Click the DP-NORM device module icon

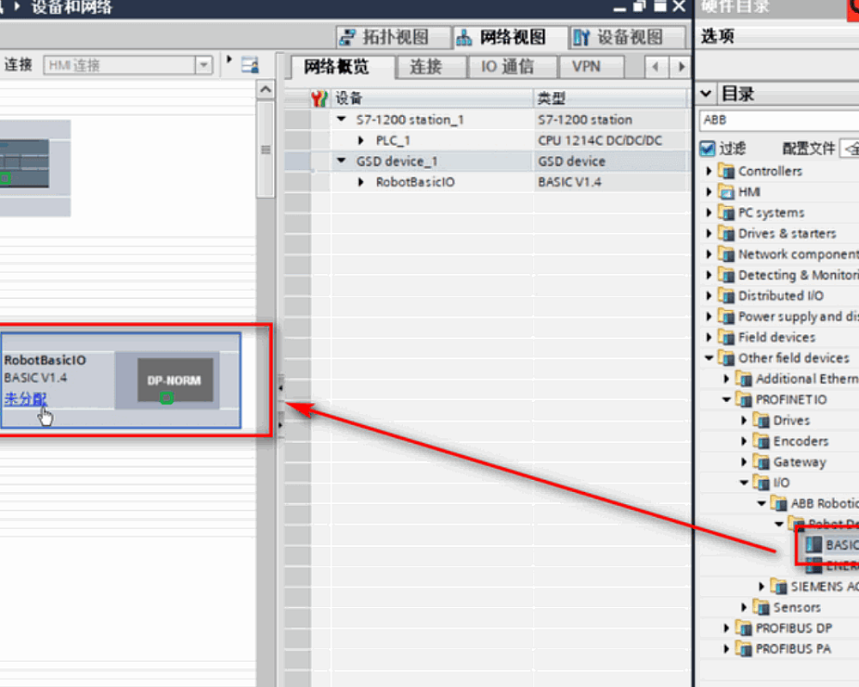point(175,379)
